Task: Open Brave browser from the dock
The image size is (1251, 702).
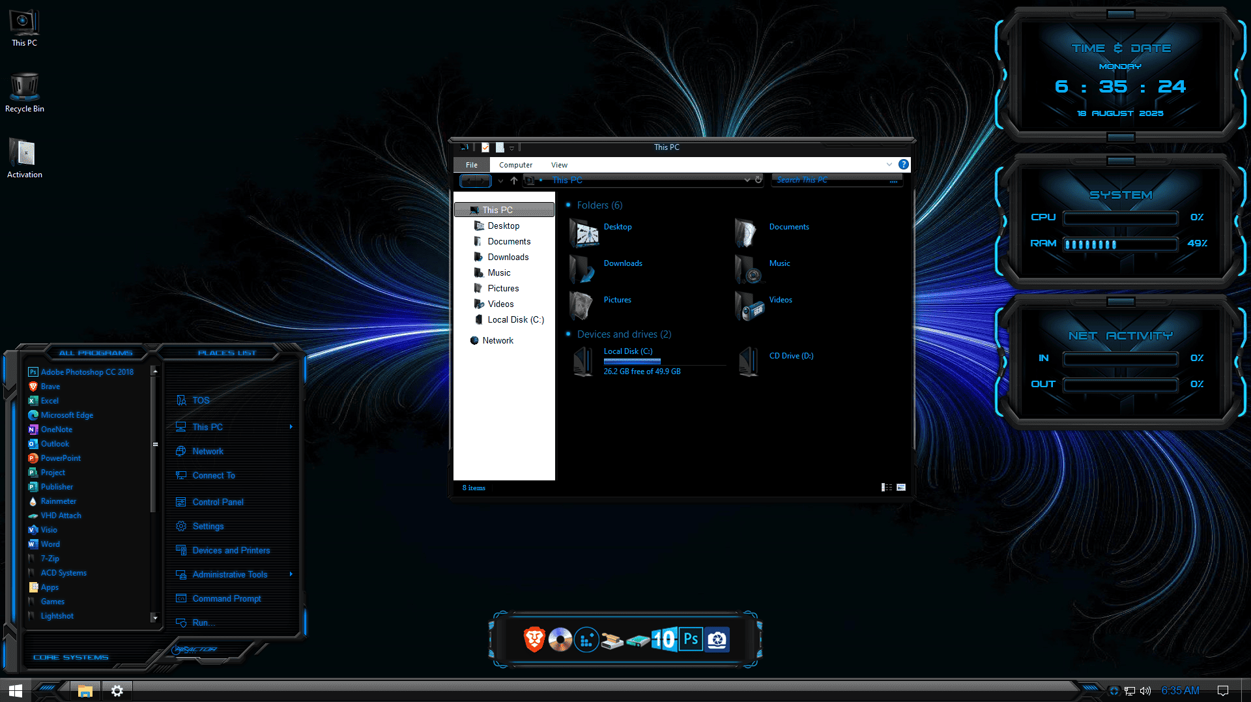Action: tap(534, 639)
